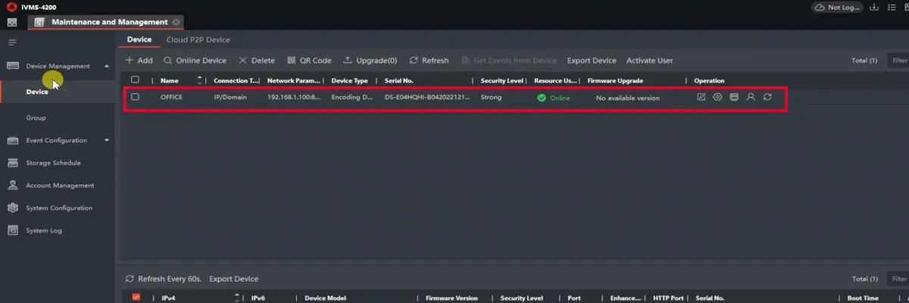Click the Add device button
This screenshot has height=303, width=909.
(x=139, y=61)
